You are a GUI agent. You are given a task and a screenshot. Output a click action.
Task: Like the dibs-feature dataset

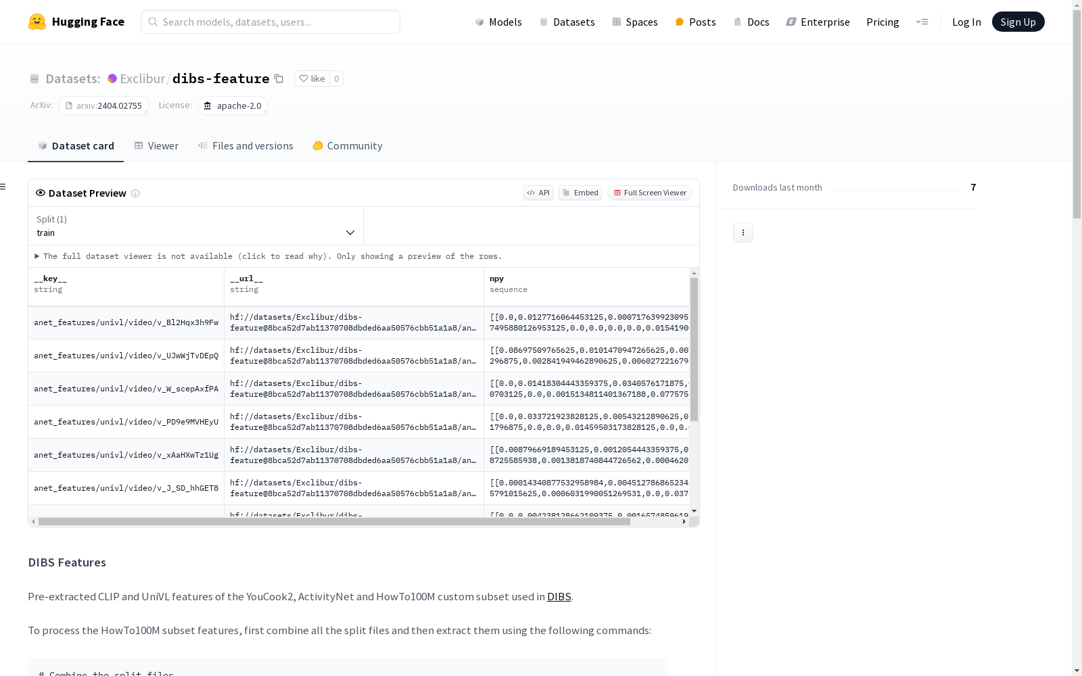point(312,78)
